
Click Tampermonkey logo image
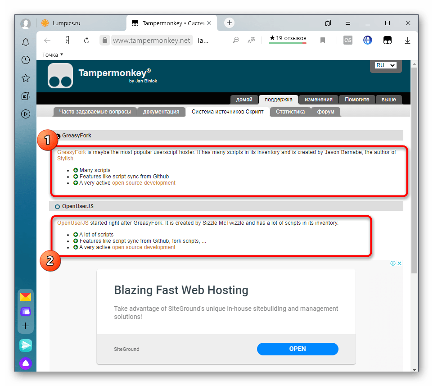point(60,75)
